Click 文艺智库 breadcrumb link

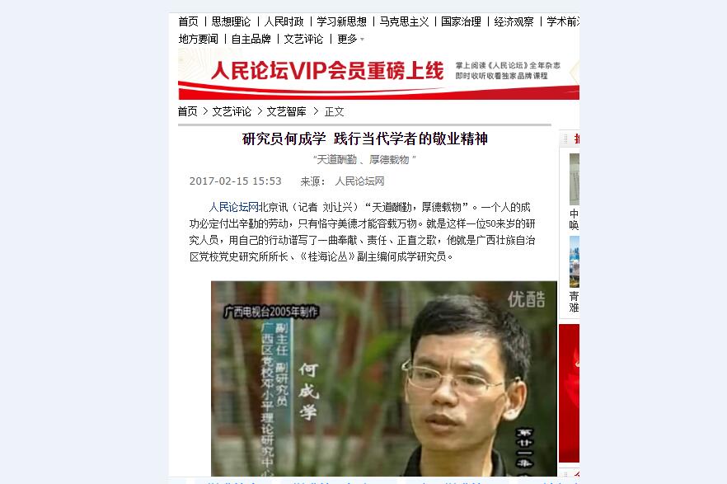point(287,112)
